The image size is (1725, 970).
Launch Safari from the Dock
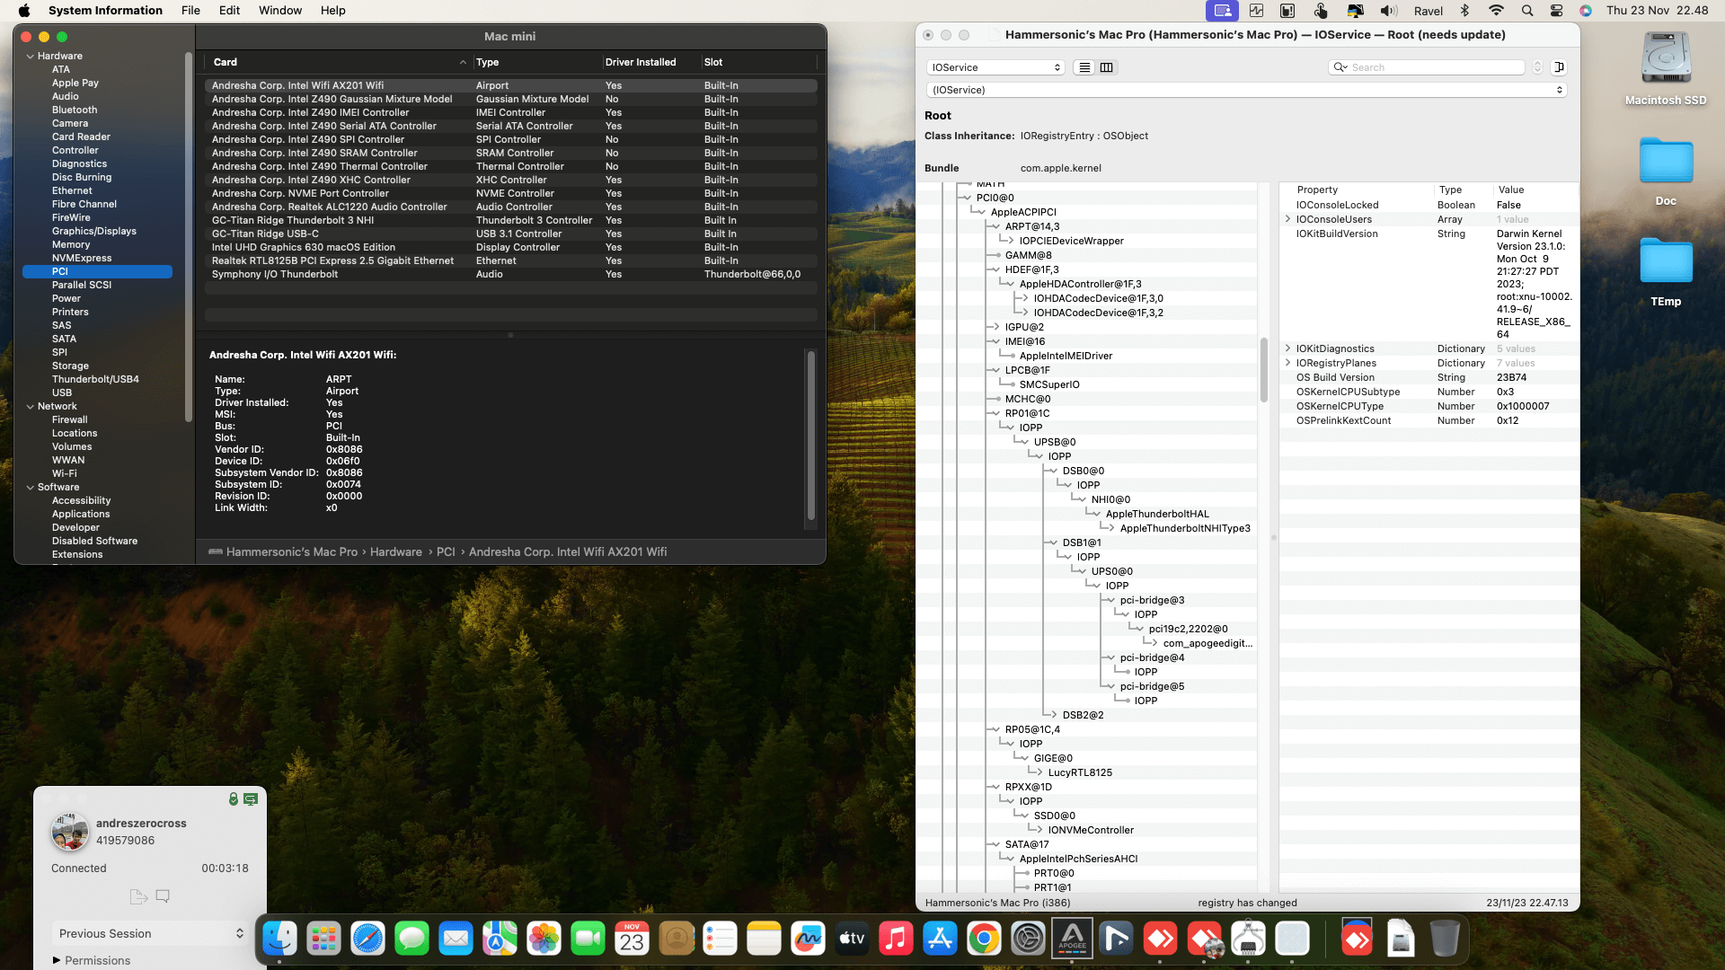tap(367, 939)
